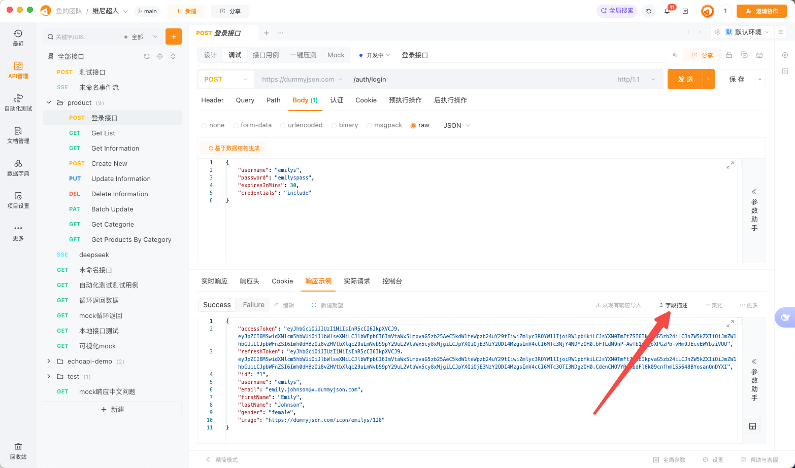The image size is (795, 468).
Task: Click the 邀请协作 invite button
Action: pos(761,11)
